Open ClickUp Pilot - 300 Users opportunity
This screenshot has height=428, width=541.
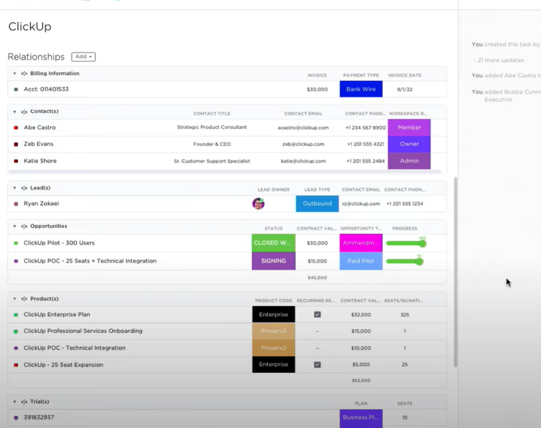click(x=59, y=243)
